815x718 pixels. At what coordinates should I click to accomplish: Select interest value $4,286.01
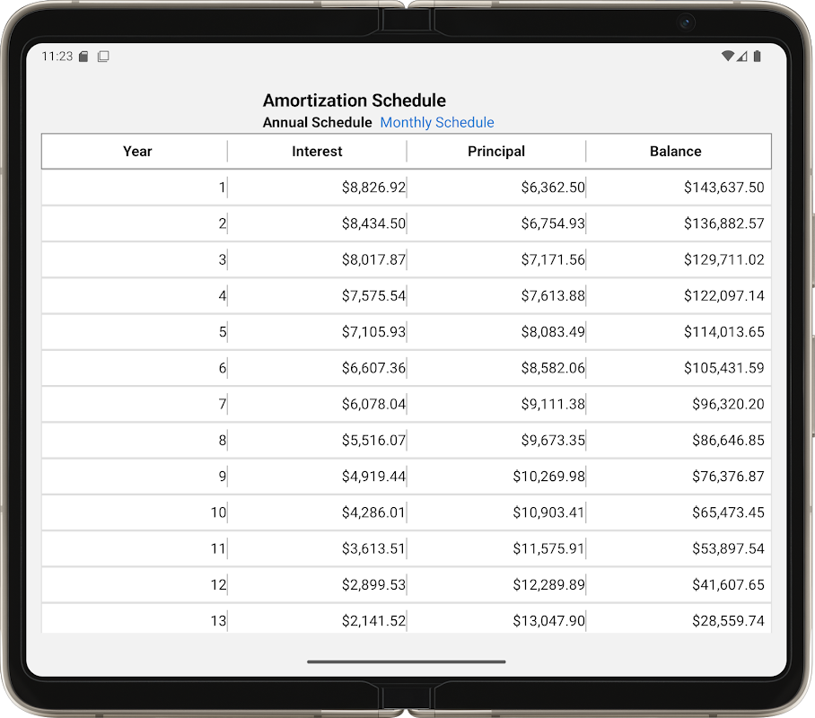tap(373, 512)
